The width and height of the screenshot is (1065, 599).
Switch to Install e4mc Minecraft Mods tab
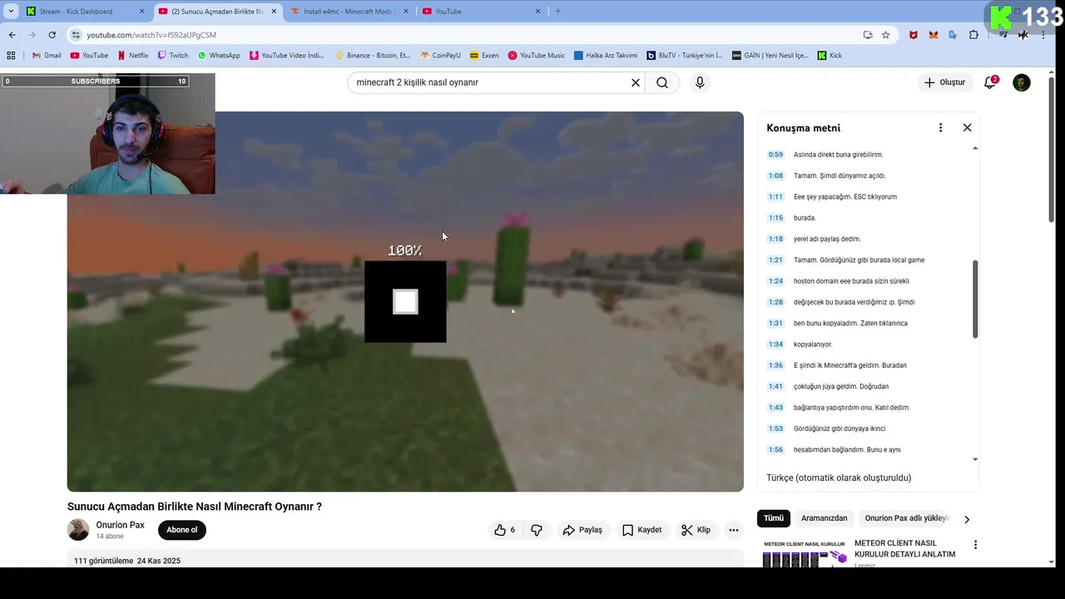click(x=348, y=12)
